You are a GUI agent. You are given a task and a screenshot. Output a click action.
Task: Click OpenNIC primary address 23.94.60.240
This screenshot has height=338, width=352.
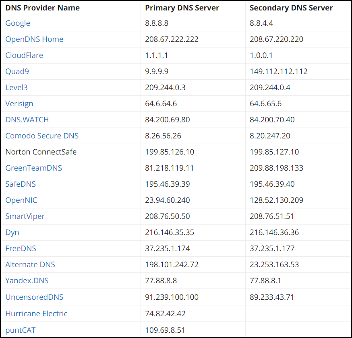coord(168,200)
